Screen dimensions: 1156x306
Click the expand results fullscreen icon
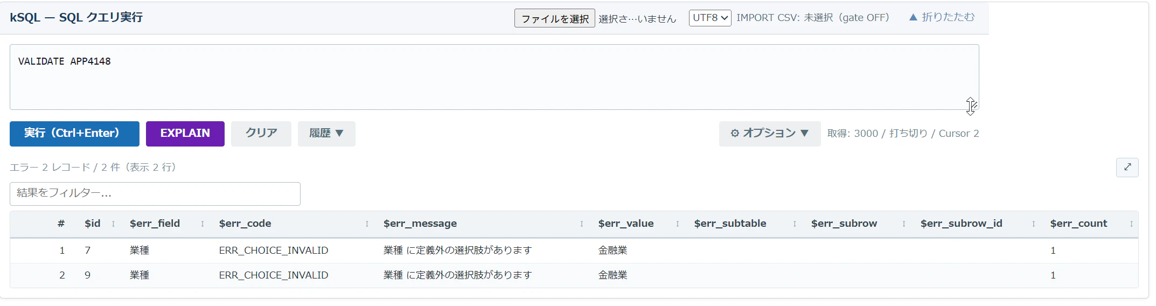click(x=1127, y=167)
